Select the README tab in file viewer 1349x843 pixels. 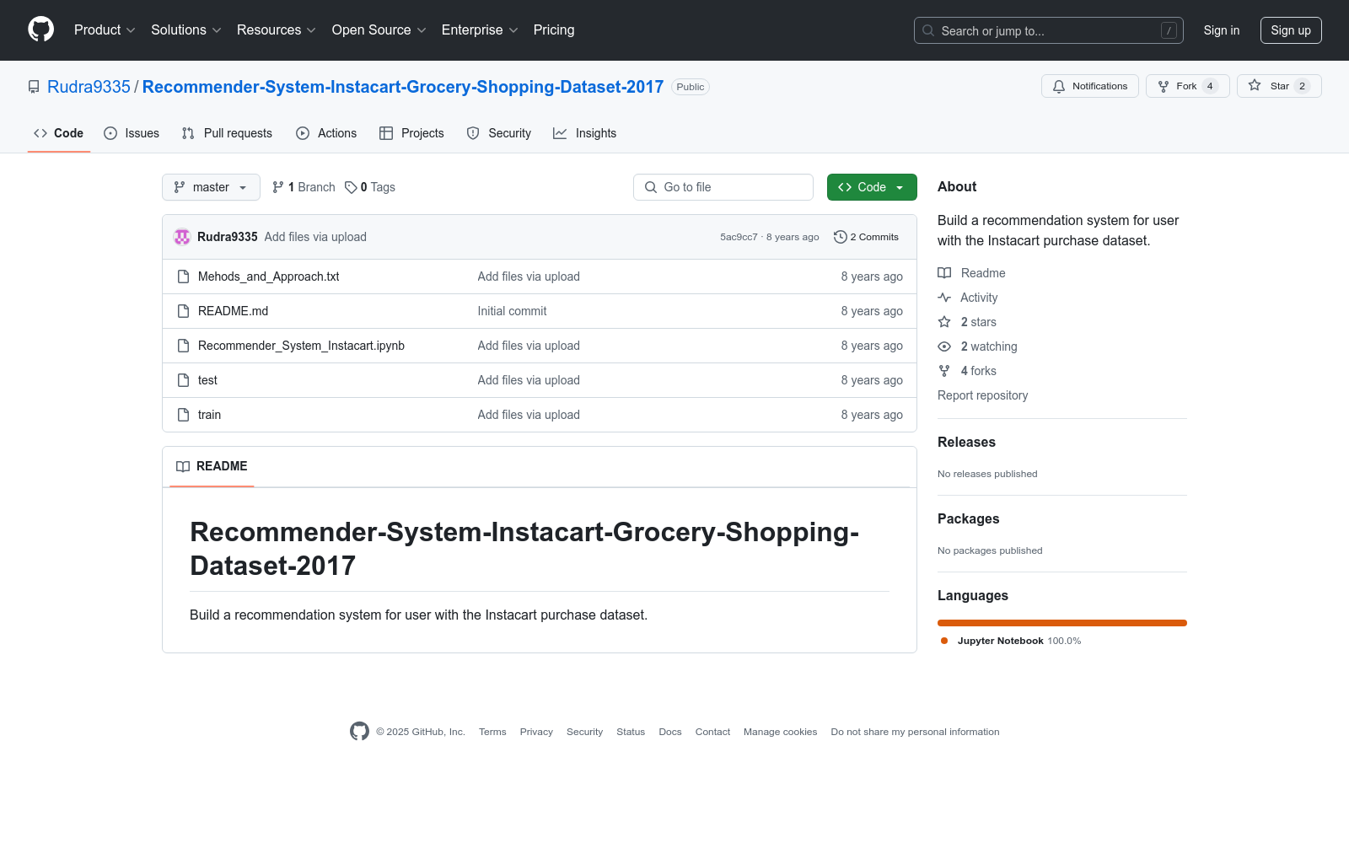pyautogui.click(x=212, y=466)
